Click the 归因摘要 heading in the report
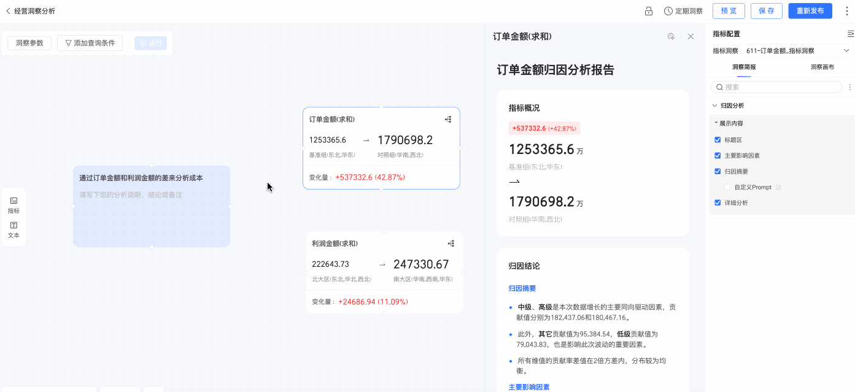 pyautogui.click(x=522, y=288)
